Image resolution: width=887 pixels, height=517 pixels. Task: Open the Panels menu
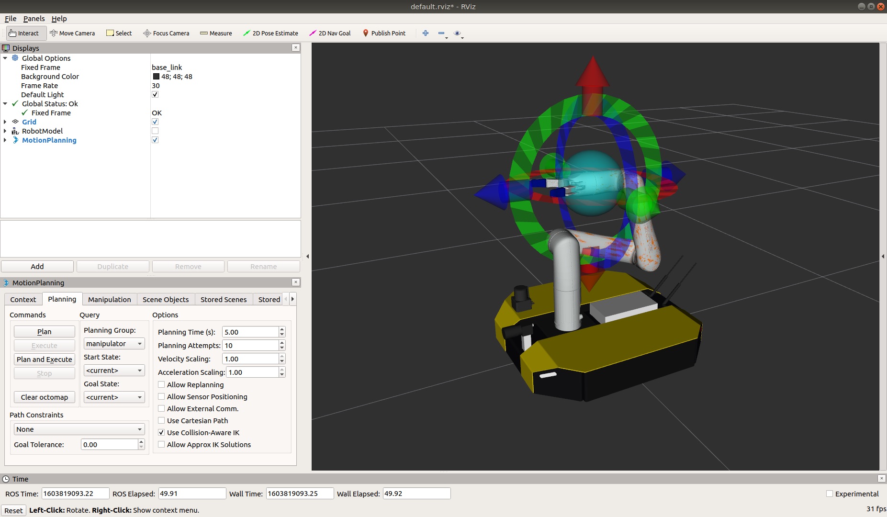34,19
